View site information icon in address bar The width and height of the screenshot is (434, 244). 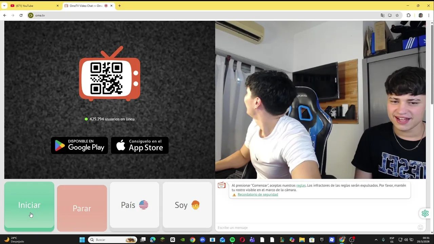(31, 15)
